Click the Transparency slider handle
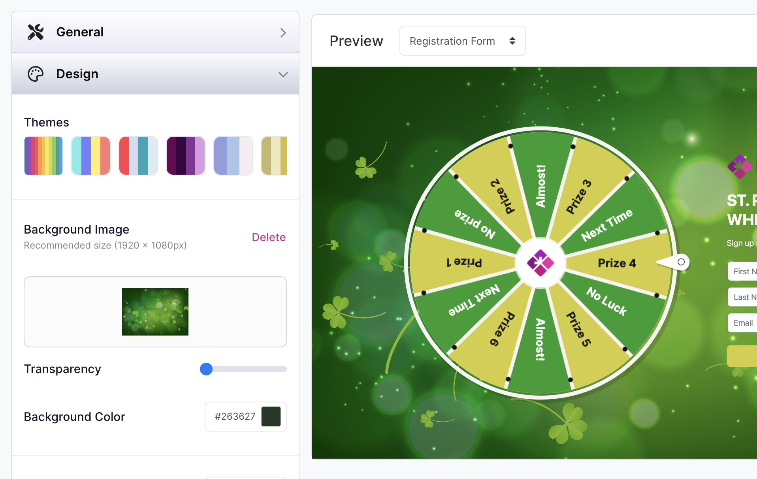This screenshot has width=757, height=479. [x=206, y=369]
